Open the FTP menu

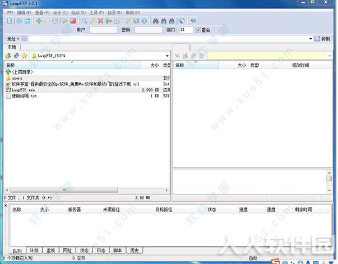point(10,12)
